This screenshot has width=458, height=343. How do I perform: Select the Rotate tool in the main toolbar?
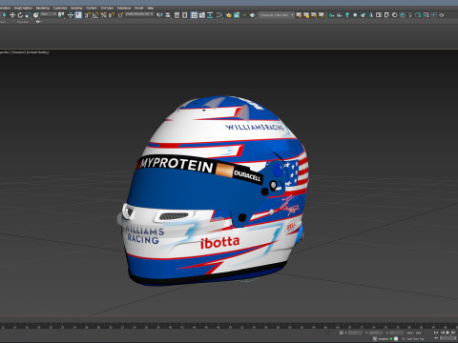coord(20,15)
